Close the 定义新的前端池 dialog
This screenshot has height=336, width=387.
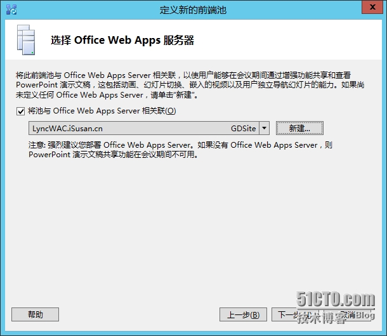point(372,7)
